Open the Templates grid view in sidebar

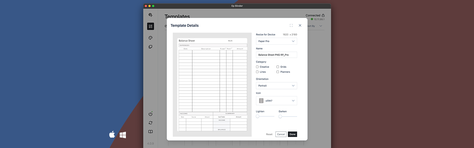point(150,26)
